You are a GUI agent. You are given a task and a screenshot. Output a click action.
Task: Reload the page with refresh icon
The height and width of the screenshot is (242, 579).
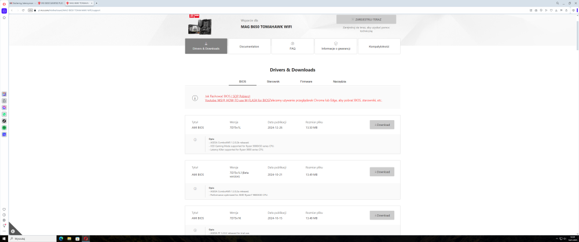click(x=23, y=10)
